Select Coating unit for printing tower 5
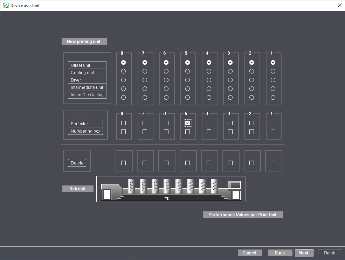 [188, 71]
